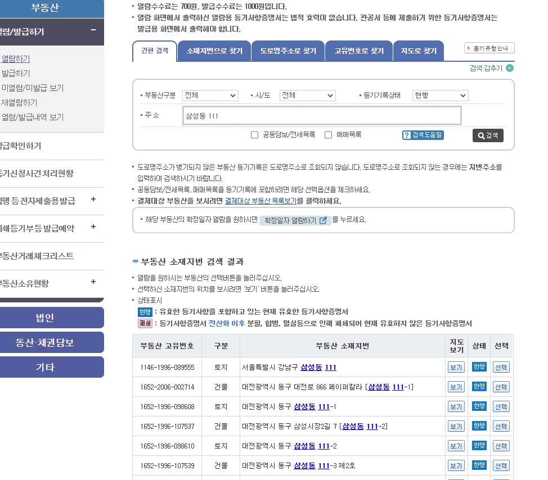Open the 확정일자 열람하기 external link button

point(295,220)
